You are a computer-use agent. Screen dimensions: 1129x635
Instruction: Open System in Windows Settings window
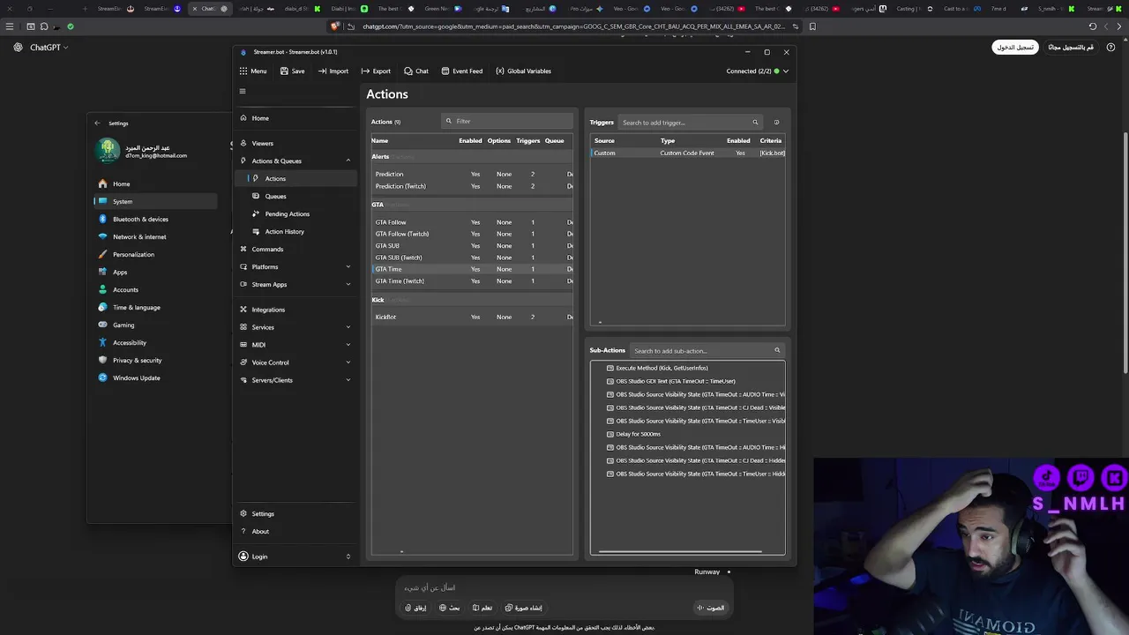pyautogui.click(x=155, y=201)
